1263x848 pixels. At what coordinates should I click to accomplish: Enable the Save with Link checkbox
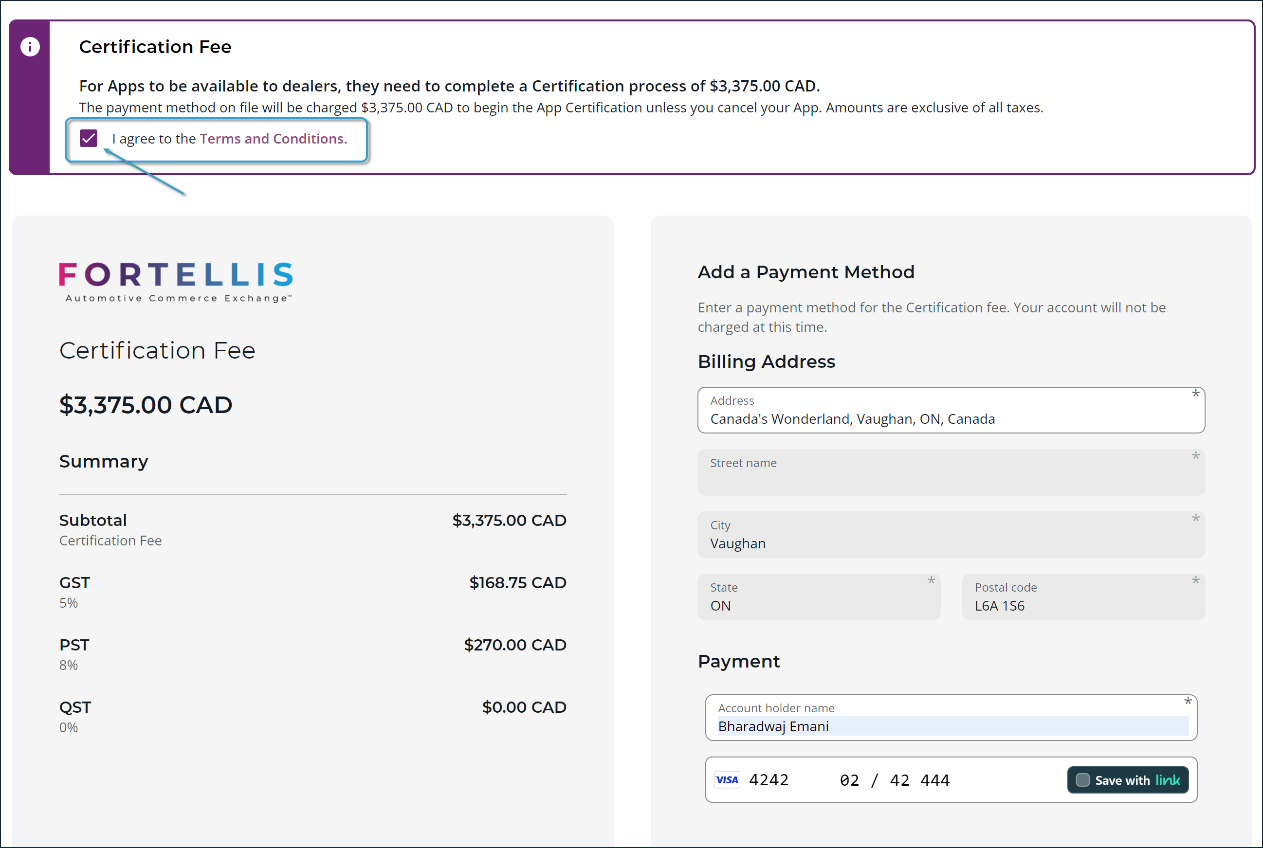tap(1082, 779)
